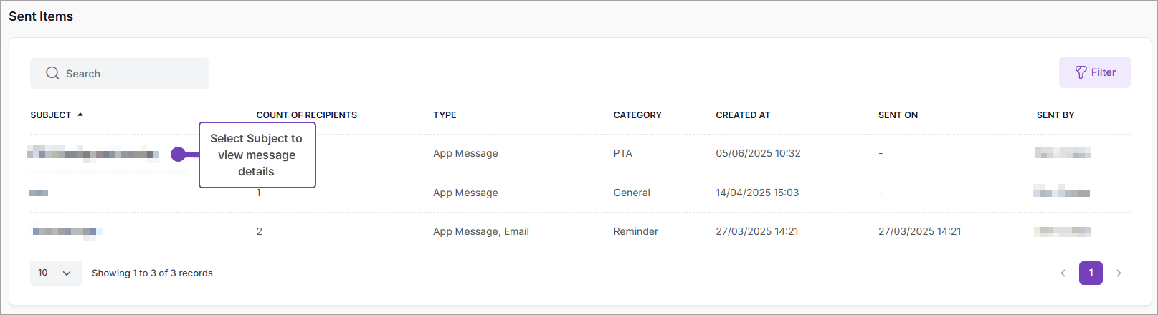
Task: Open the General category message subject
Action: (39, 193)
